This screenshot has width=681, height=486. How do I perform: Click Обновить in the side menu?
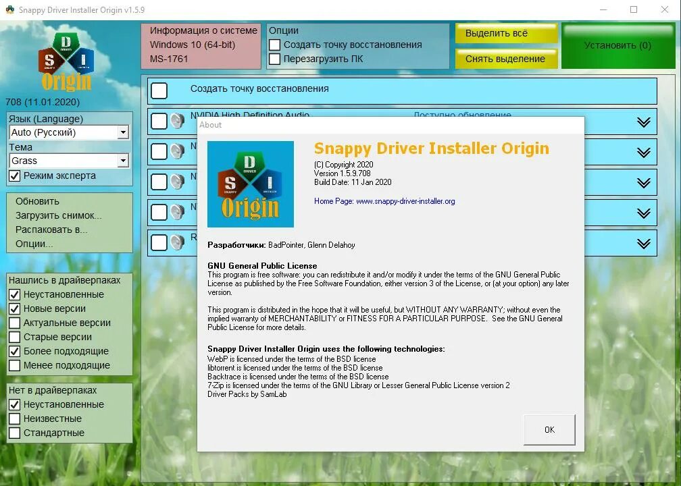pos(37,201)
